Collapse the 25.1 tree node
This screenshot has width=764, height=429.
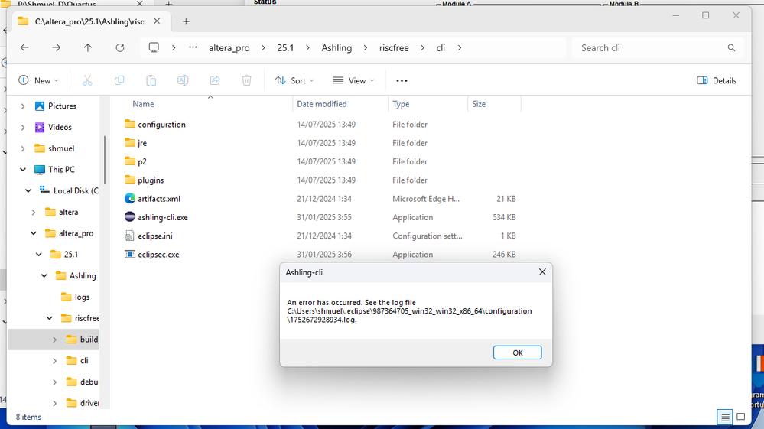(x=39, y=255)
